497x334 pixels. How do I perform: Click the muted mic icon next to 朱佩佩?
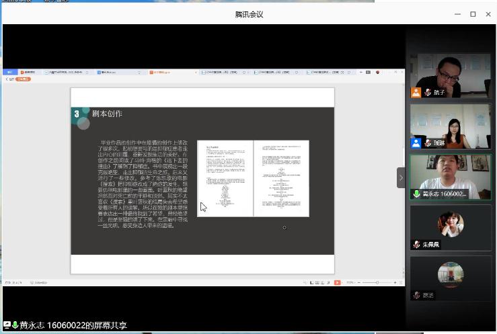[x=417, y=245]
